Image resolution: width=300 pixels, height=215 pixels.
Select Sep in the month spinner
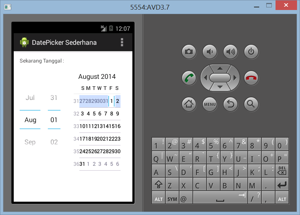coord(30,142)
